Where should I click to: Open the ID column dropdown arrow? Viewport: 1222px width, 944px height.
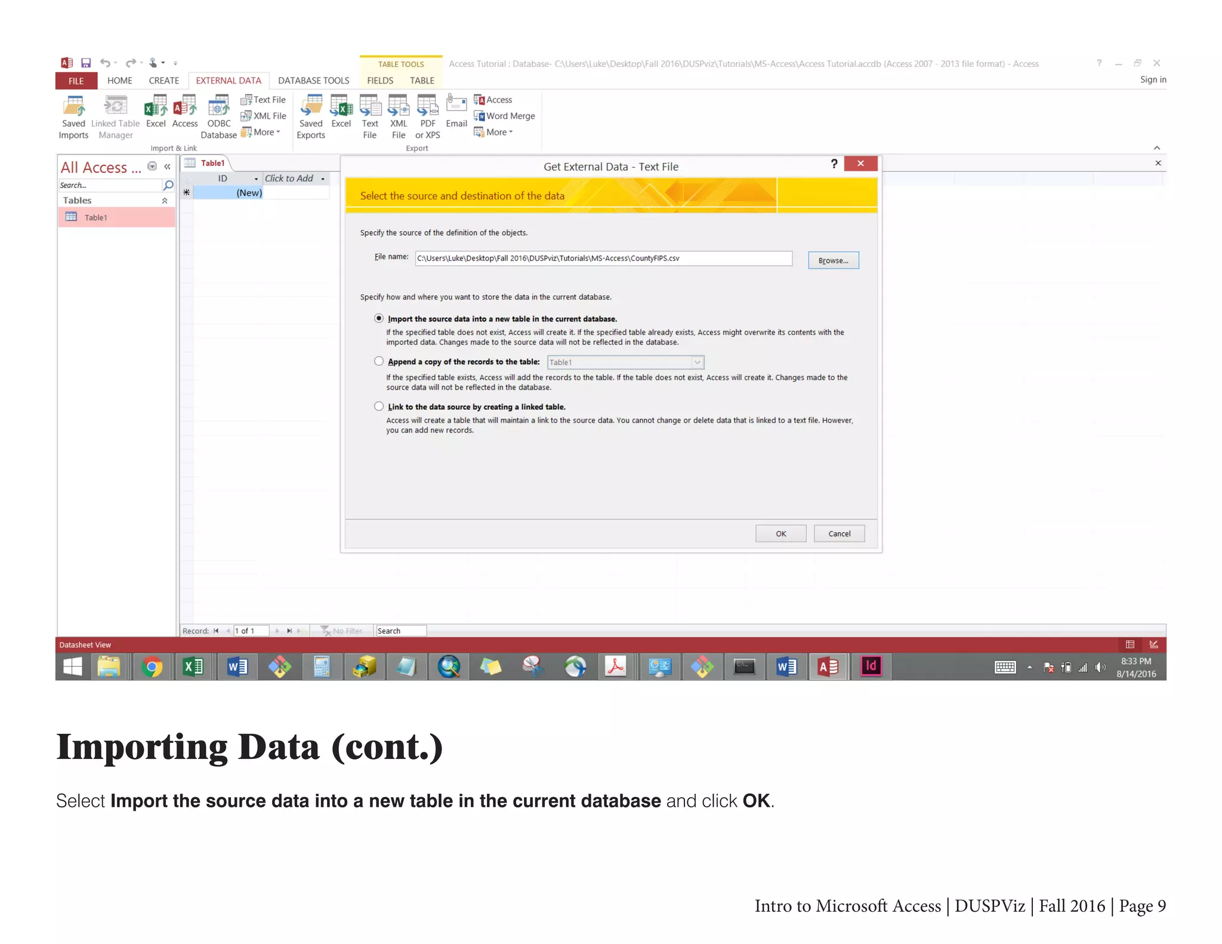pos(256,178)
